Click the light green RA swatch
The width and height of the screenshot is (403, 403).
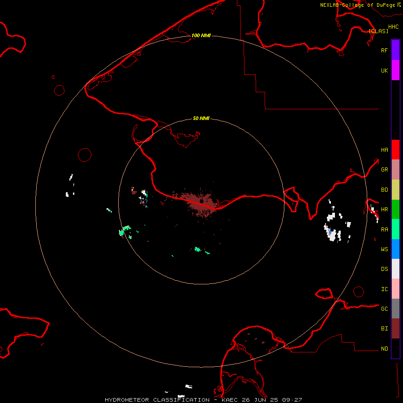[x=395, y=229]
